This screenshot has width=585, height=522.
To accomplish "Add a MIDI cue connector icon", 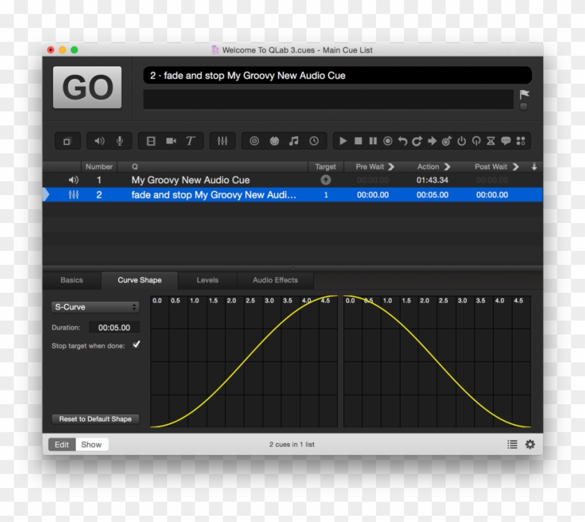I will [274, 141].
